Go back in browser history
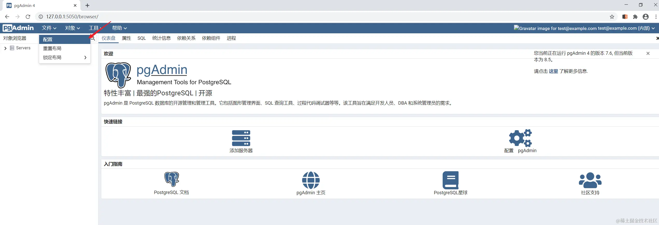 (7, 17)
